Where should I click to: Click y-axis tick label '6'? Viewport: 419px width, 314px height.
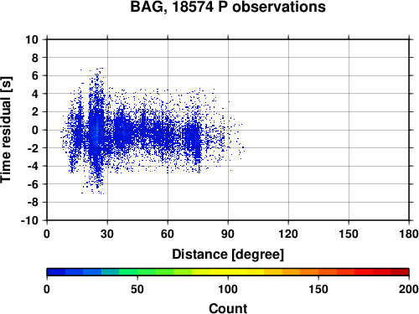click(35, 75)
